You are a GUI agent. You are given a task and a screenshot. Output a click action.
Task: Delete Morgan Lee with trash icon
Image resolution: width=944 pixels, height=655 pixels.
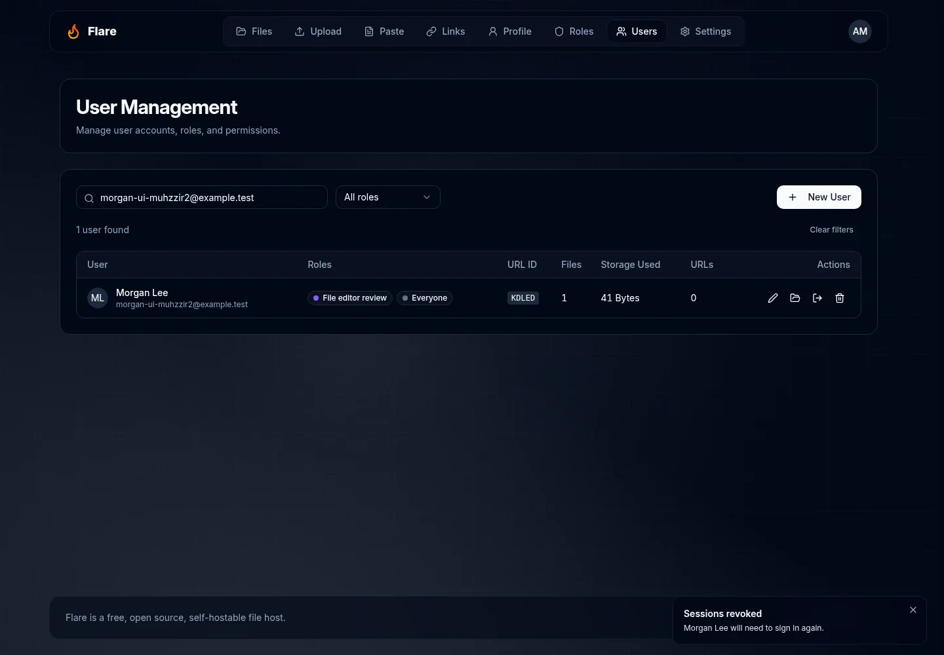pyautogui.click(x=840, y=298)
